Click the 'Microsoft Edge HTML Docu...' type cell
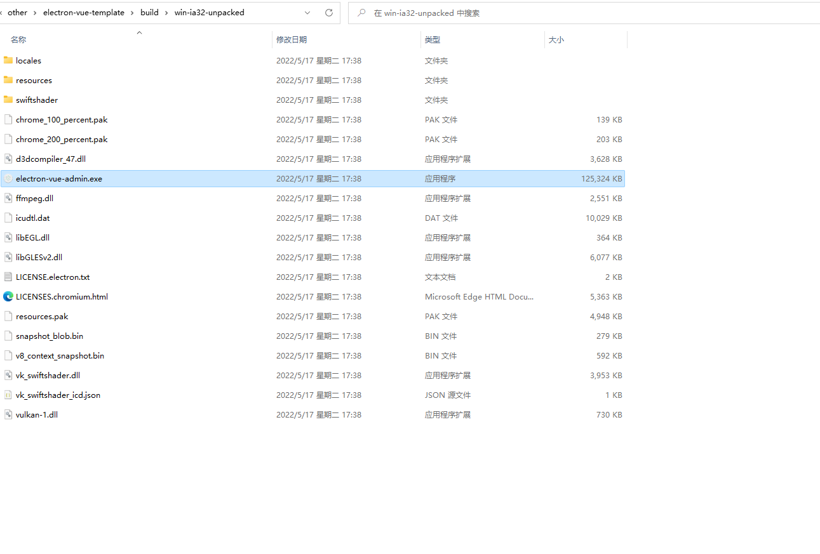Viewport: 820px width, 554px height. pos(479,297)
